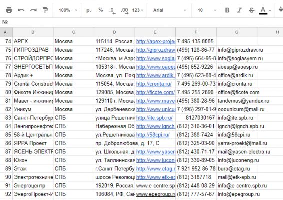Viewport: 283px width, 200px height.
Task: Select the (495) 652-9226 phone cell
Action: pos(196,67)
